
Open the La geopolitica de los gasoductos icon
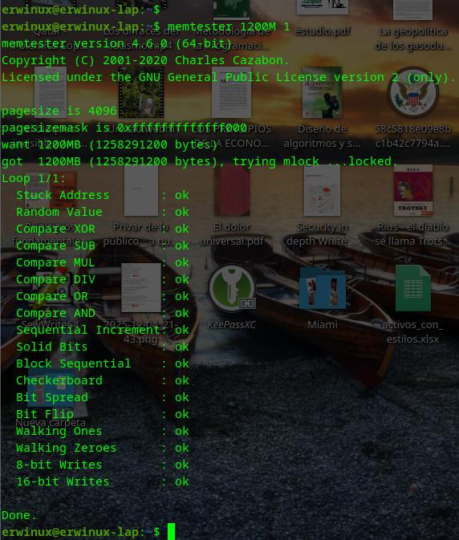(412, 10)
